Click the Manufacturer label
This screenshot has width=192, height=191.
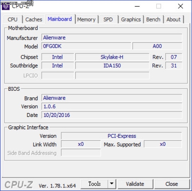click(22, 38)
